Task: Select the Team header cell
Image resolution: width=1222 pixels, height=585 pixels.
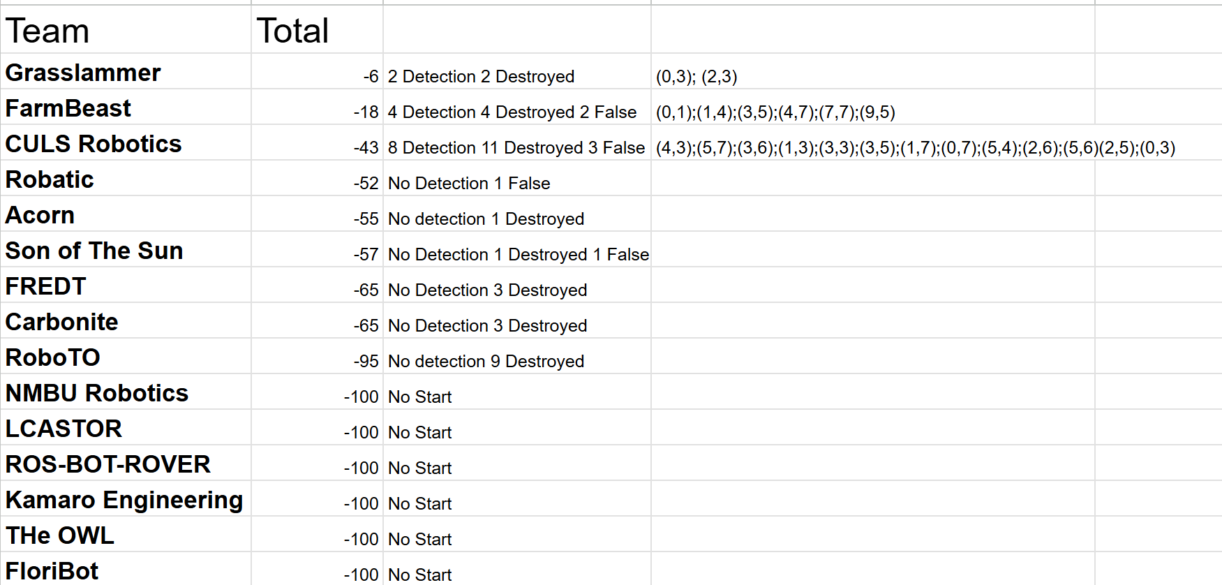Action: click(126, 29)
